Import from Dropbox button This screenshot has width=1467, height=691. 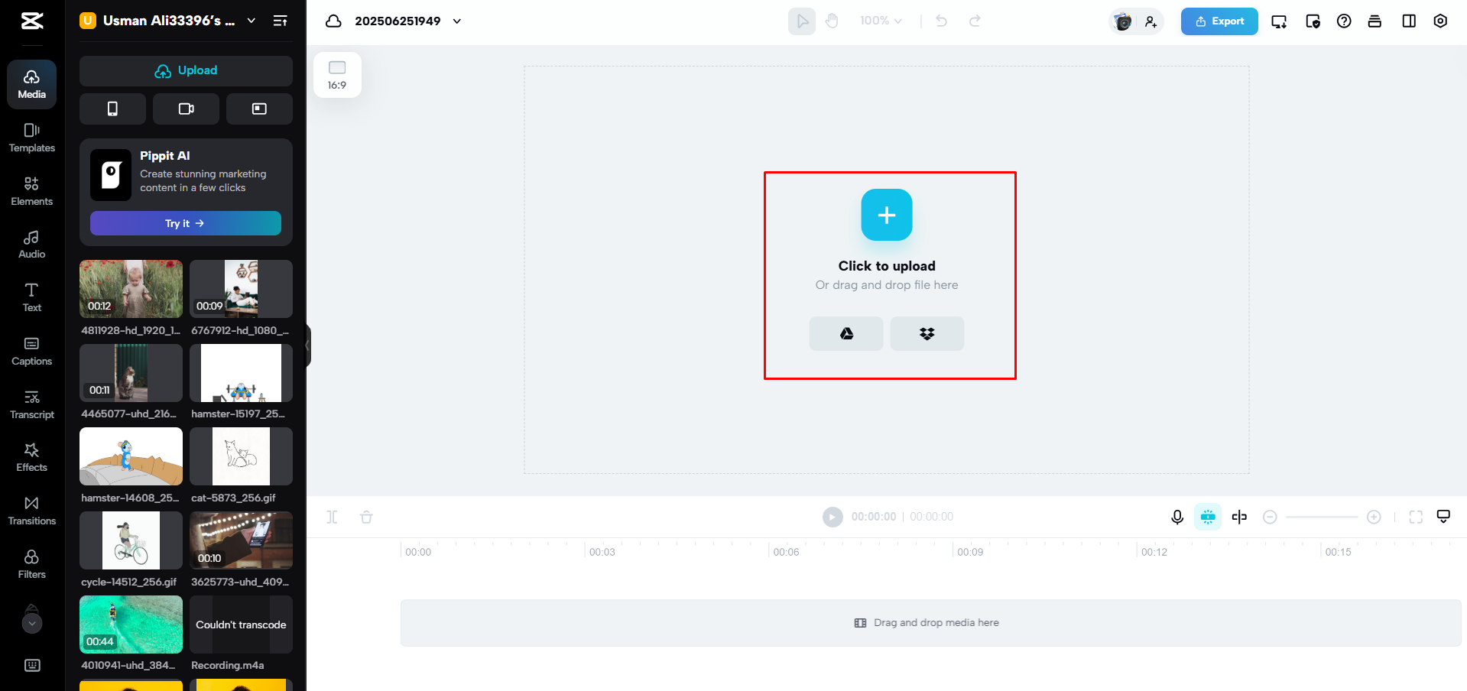click(927, 334)
